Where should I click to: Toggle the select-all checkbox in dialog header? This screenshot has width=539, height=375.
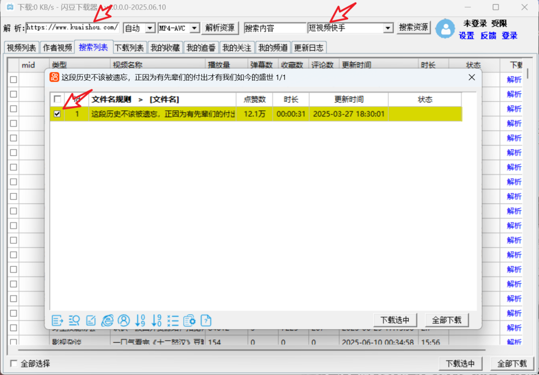(x=57, y=99)
